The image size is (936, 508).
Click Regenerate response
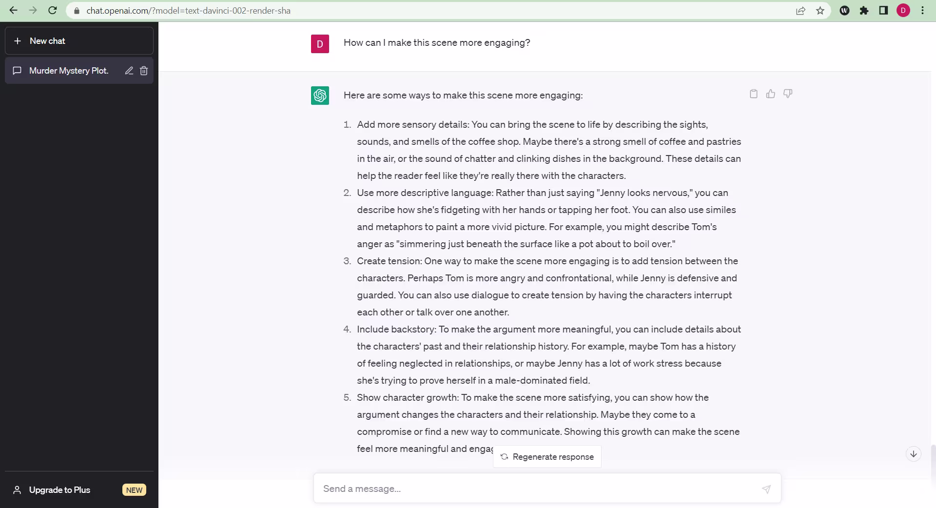click(547, 457)
